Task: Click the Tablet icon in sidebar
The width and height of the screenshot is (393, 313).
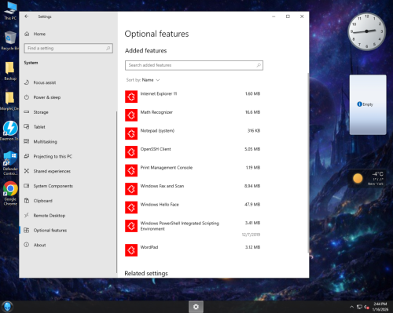Action: (x=27, y=127)
